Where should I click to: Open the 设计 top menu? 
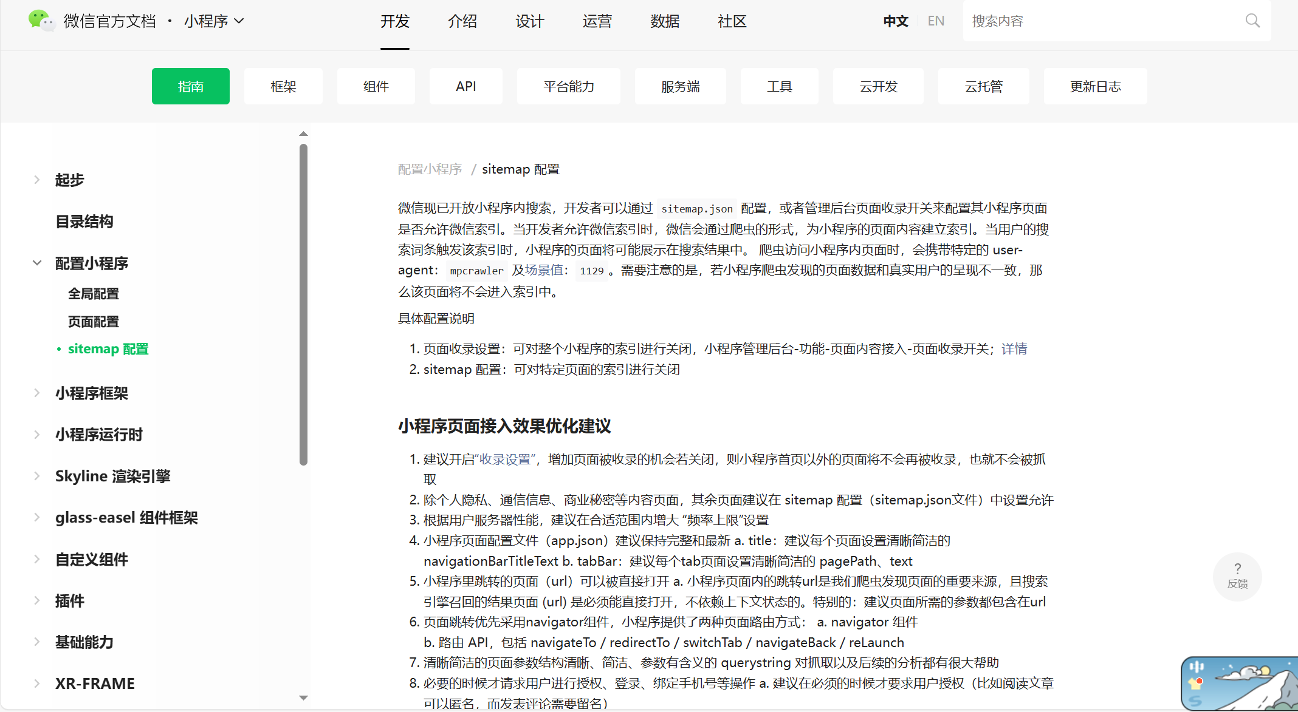click(529, 21)
